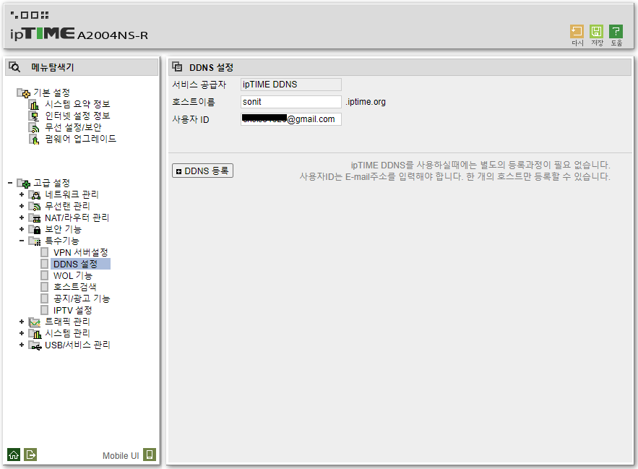Click the 사용자 ID email field
The width and height of the screenshot is (638, 469).
291,119
